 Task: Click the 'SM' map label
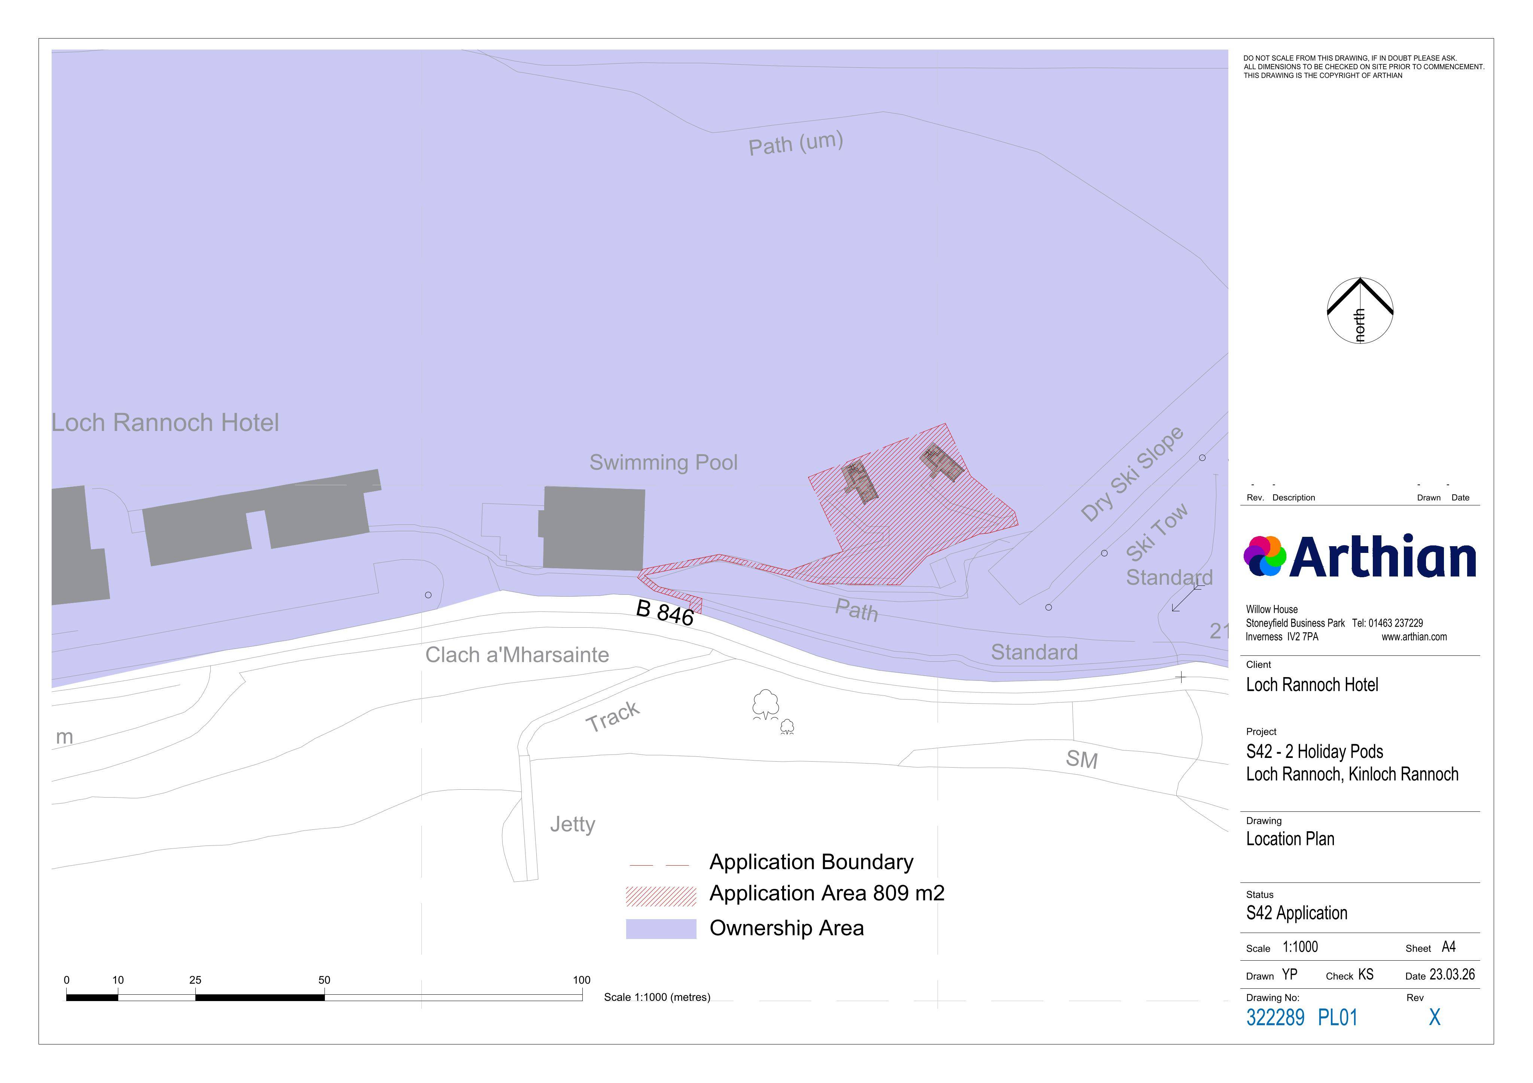point(1081,759)
